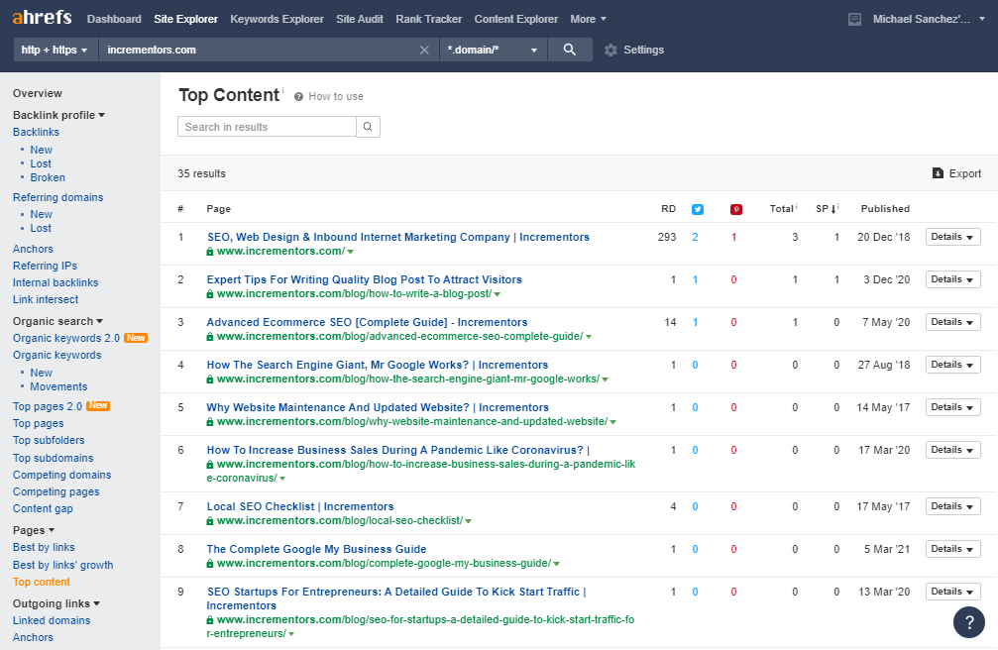Screen dimensions: 998x650
Task: Open Details for Complete Google My Business row
Action: (x=952, y=549)
